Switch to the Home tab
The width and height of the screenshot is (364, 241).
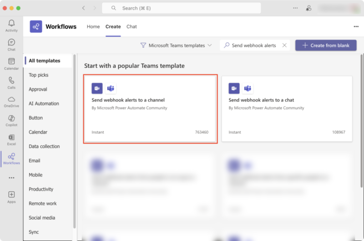(x=93, y=26)
